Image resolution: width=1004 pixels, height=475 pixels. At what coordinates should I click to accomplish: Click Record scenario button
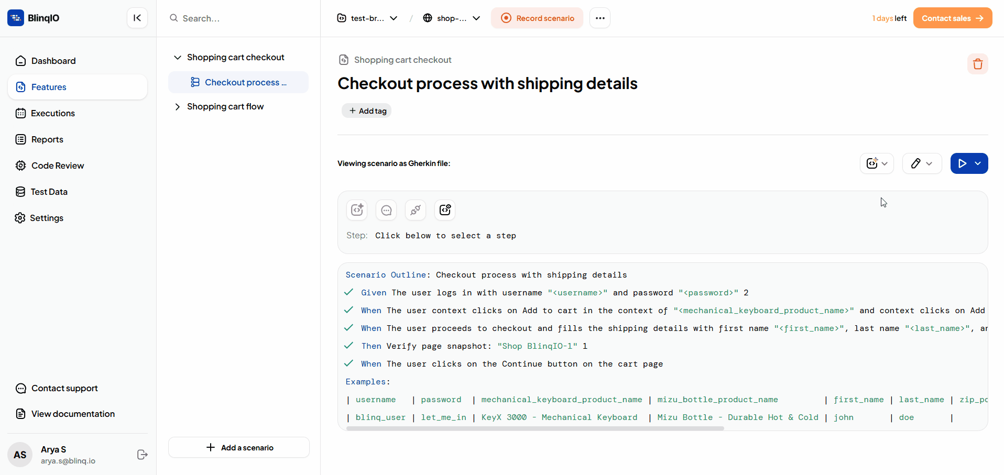click(537, 18)
